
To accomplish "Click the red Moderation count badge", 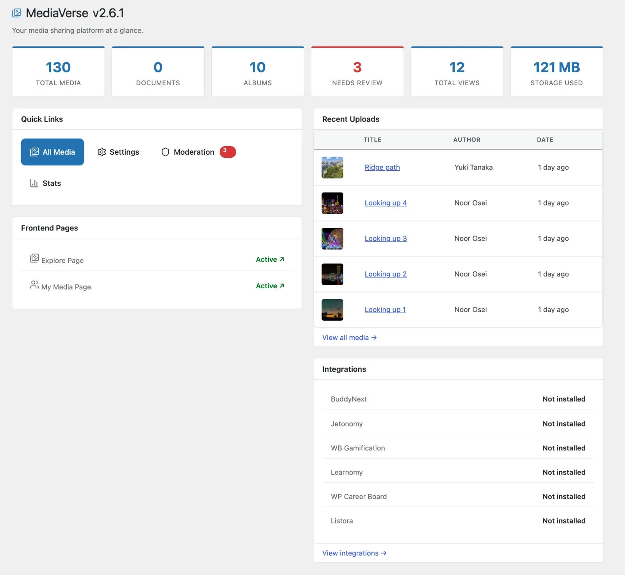I will pos(228,152).
